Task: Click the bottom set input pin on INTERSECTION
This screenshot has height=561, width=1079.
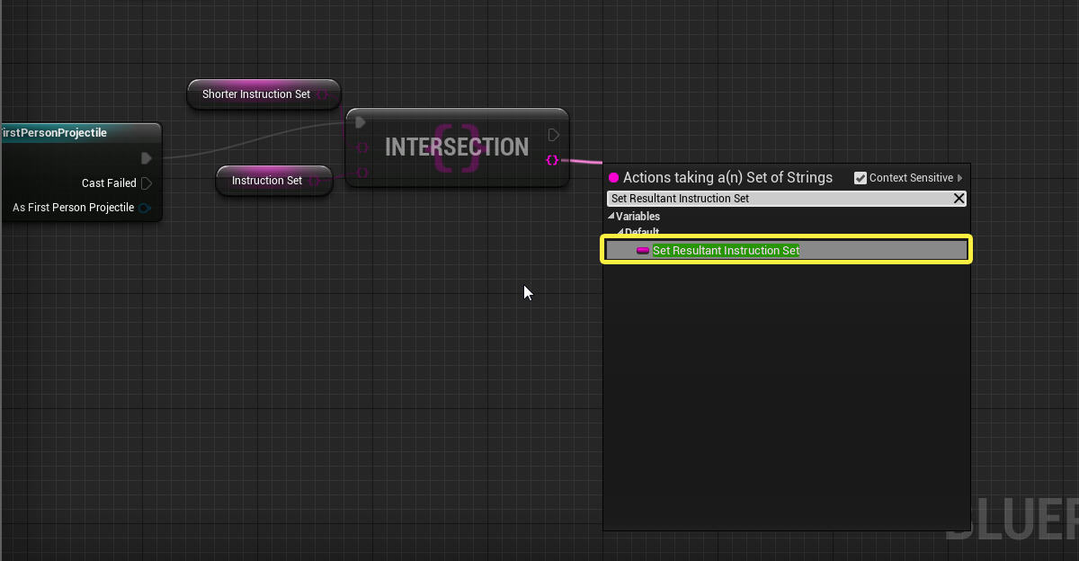Action: coord(362,172)
